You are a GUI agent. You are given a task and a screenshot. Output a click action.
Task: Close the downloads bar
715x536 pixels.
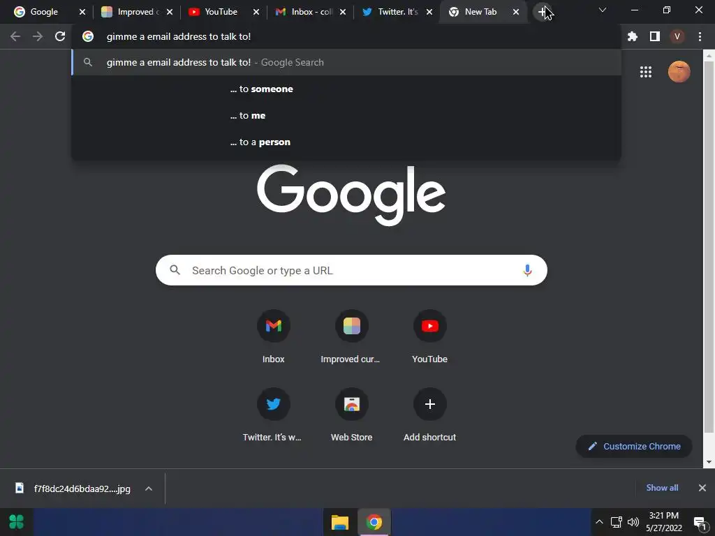pos(702,488)
